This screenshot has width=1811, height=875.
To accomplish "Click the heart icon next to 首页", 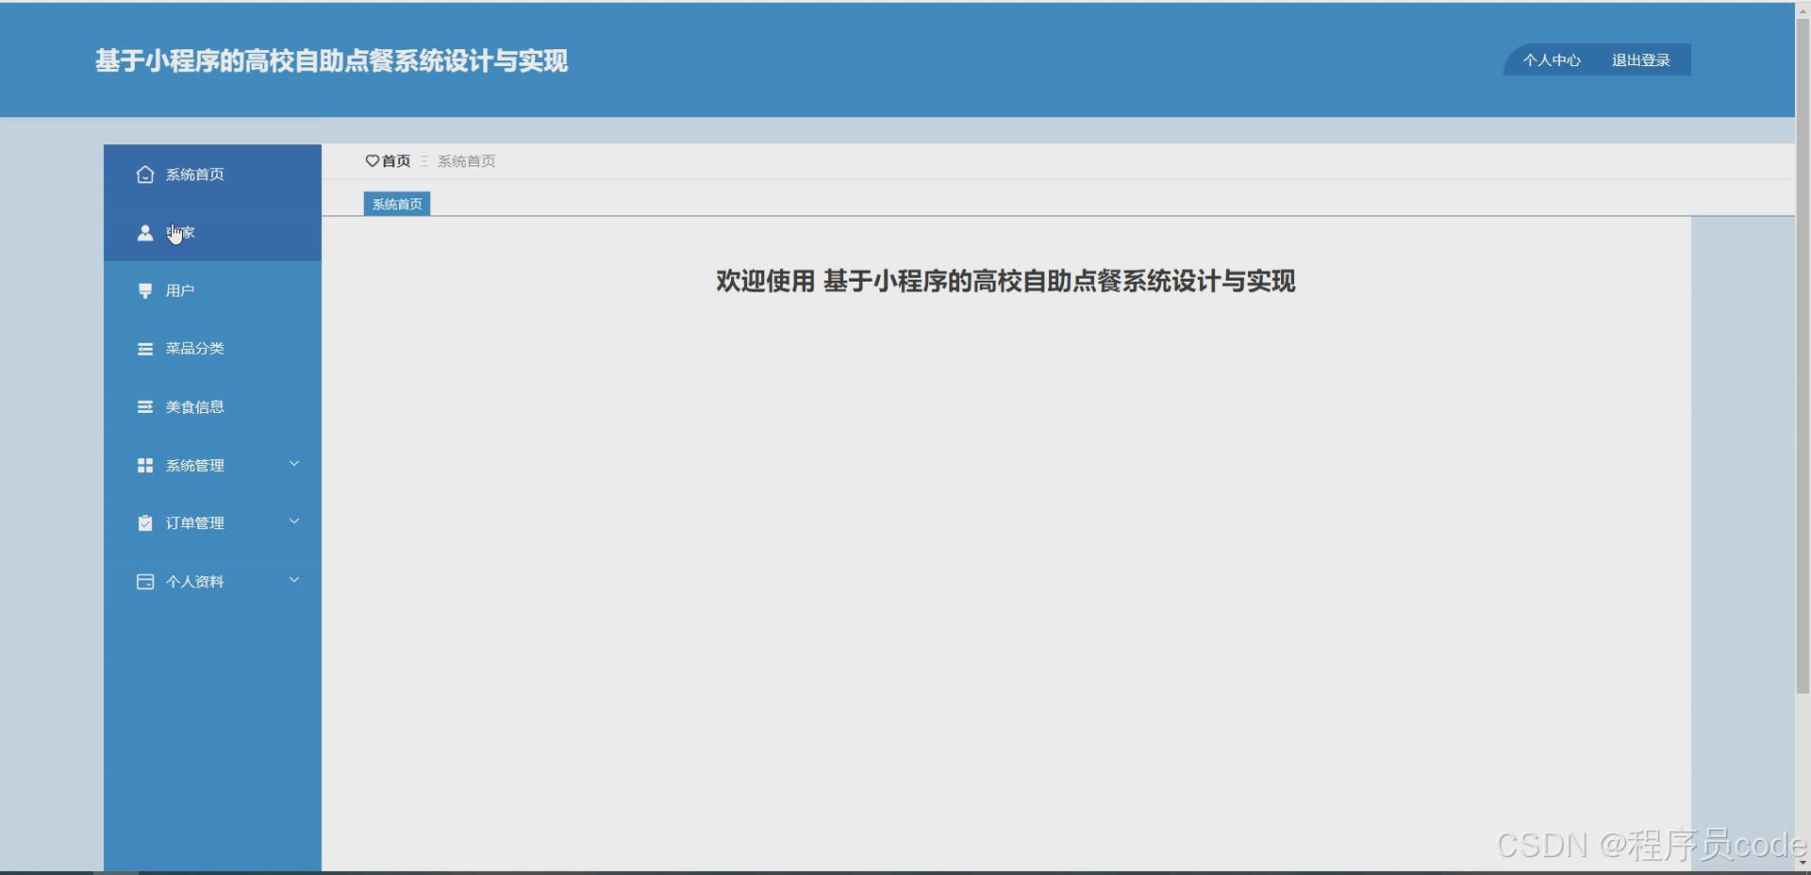I will pos(371,161).
